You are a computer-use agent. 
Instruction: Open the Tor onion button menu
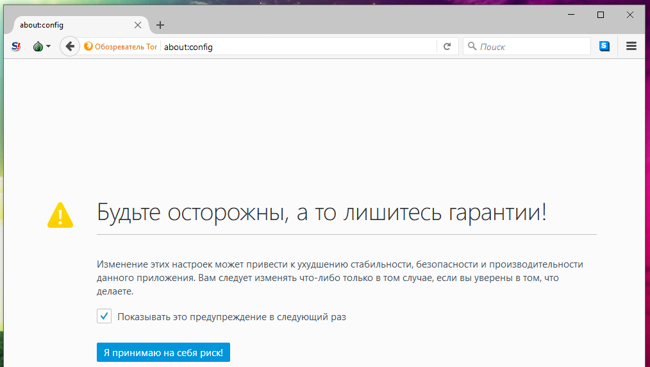pos(41,46)
